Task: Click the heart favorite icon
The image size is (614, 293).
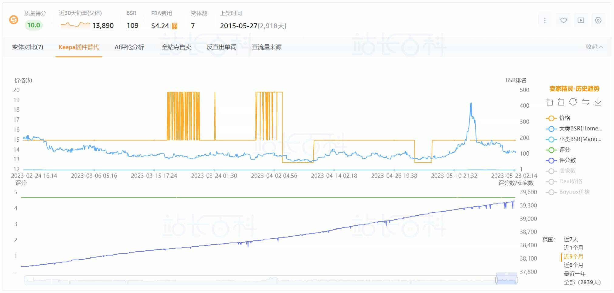Action: point(563,20)
